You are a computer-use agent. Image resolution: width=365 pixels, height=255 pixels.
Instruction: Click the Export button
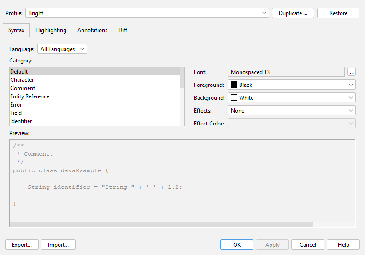[22, 245]
